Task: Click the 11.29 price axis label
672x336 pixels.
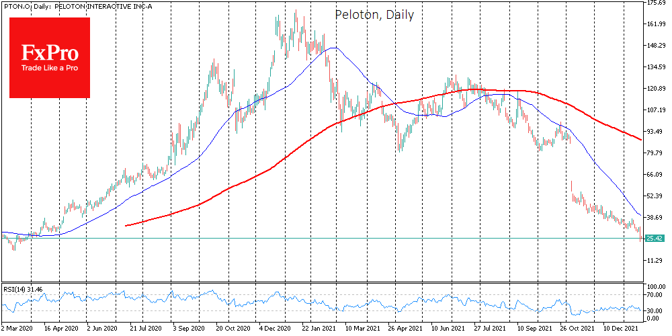Action: tap(656, 260)
